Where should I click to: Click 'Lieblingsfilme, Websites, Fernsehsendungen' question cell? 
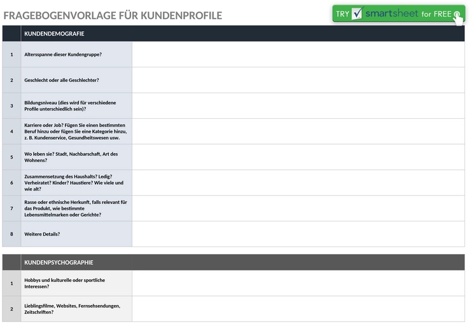point(76,309)
